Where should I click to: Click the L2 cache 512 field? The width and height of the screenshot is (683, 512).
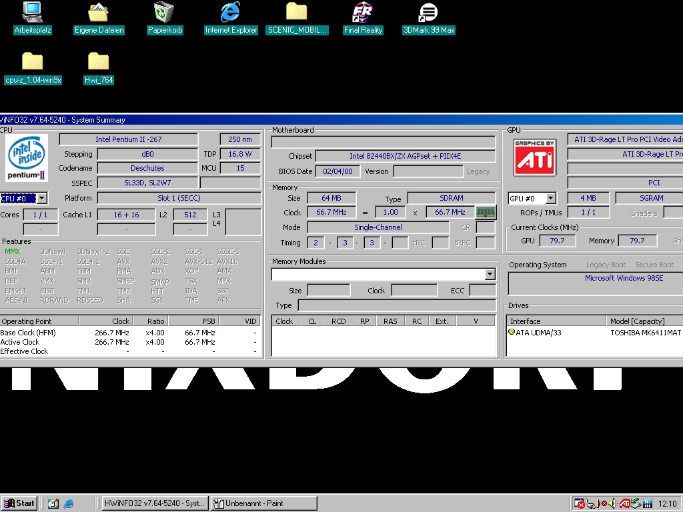[190, 215]
